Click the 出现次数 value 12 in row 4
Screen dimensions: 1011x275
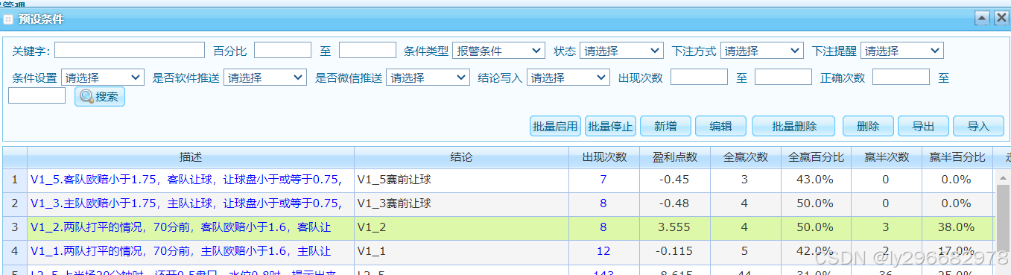point(603,251)
